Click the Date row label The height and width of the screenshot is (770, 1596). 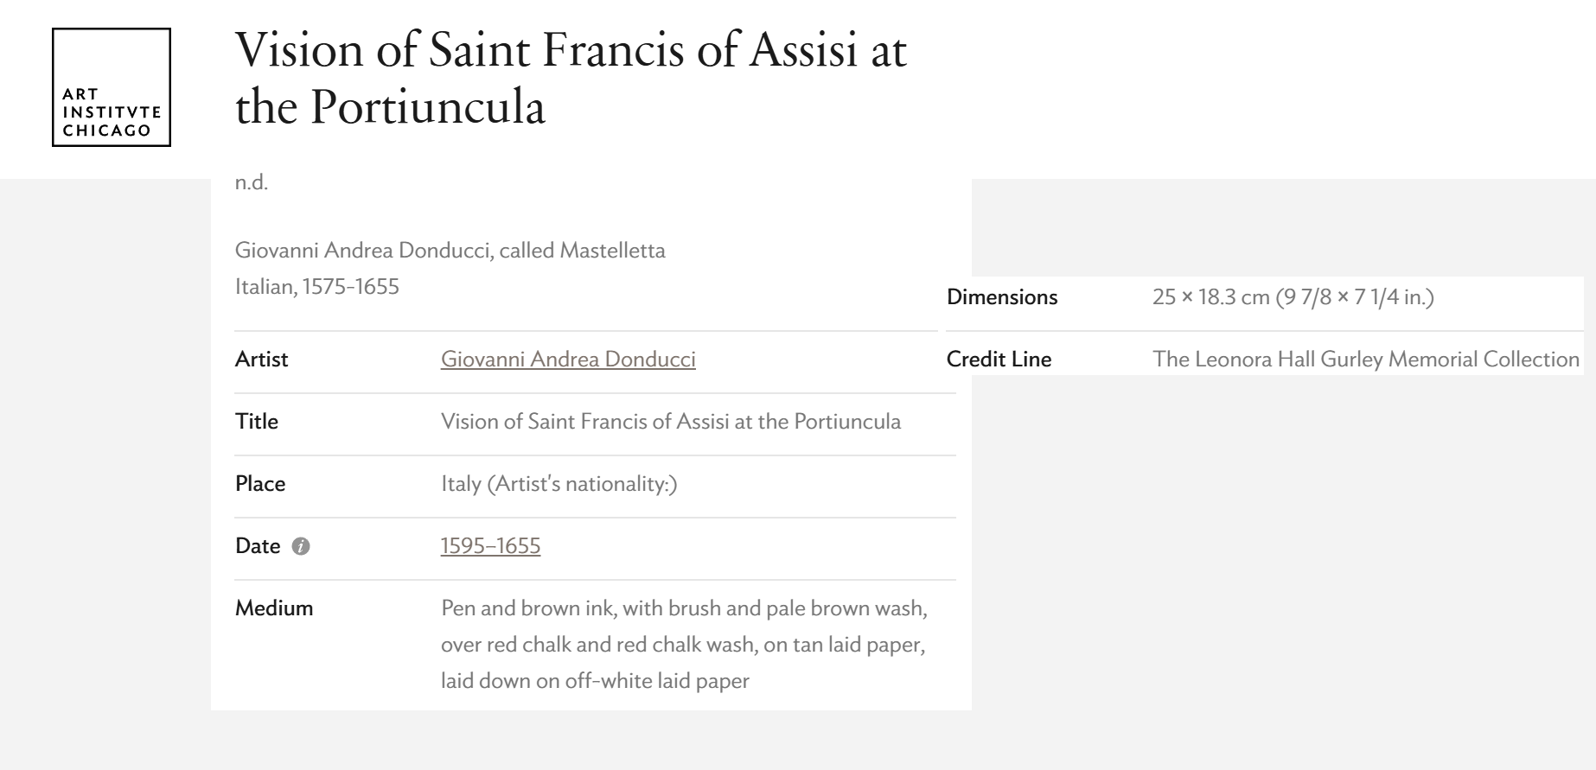[x=258, y=546]
